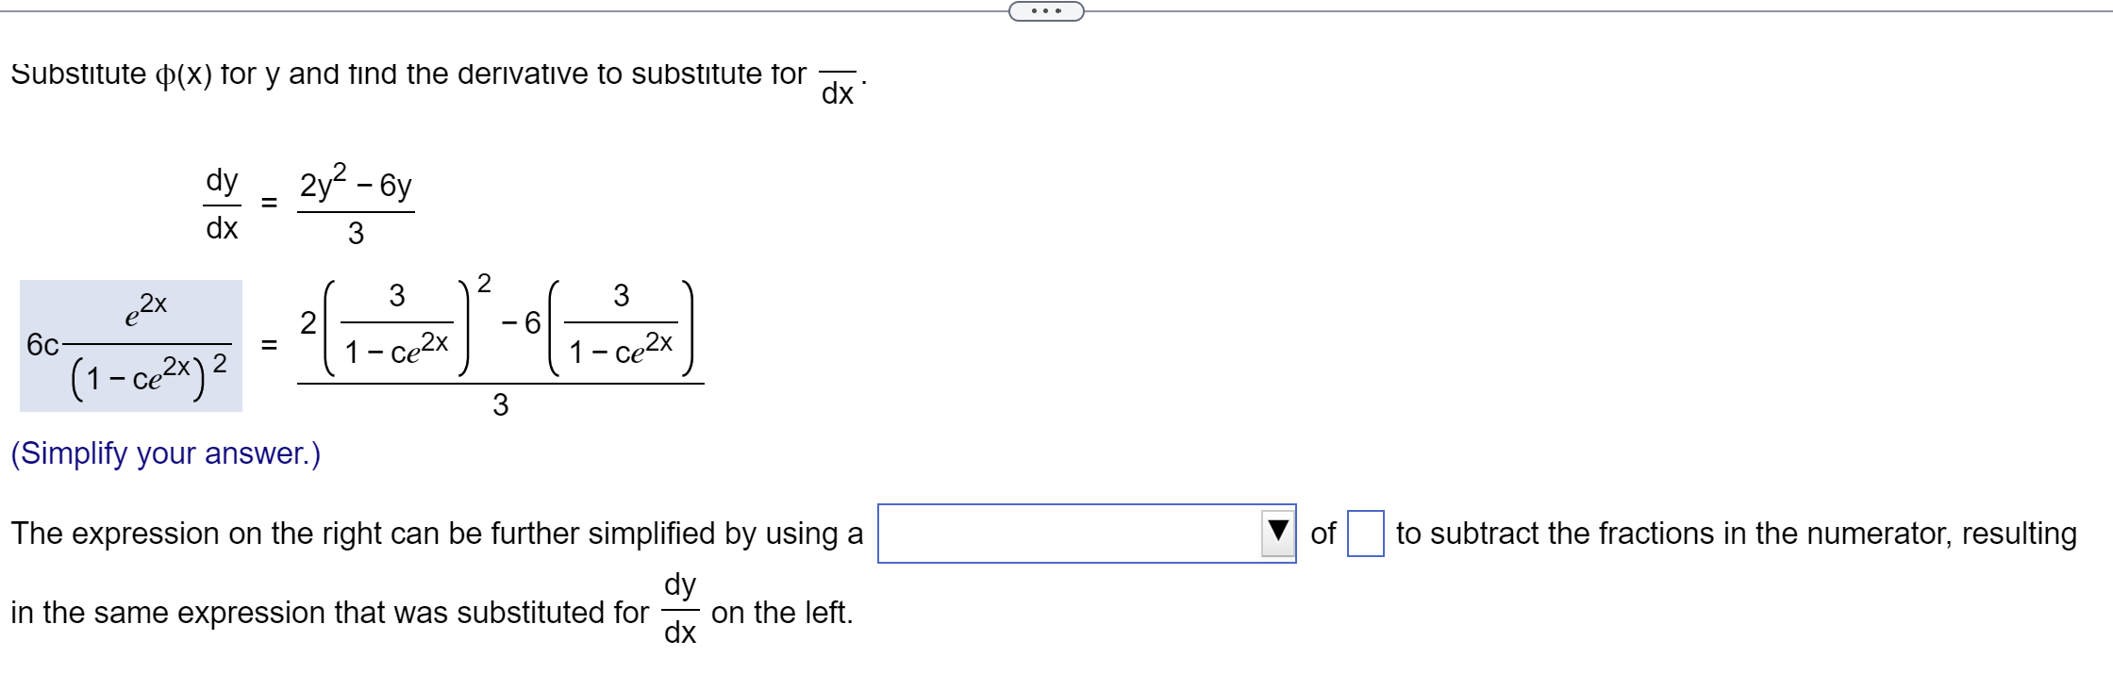Click the denominator 3 under the right expression
The width and height of the screenshot is (2113, 690).
coord(501,403)
